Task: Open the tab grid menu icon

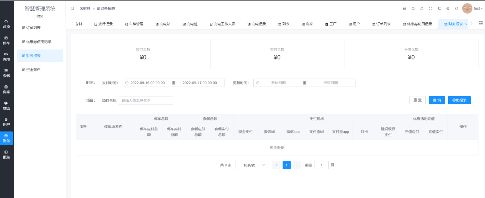Action: pos(481,23)
